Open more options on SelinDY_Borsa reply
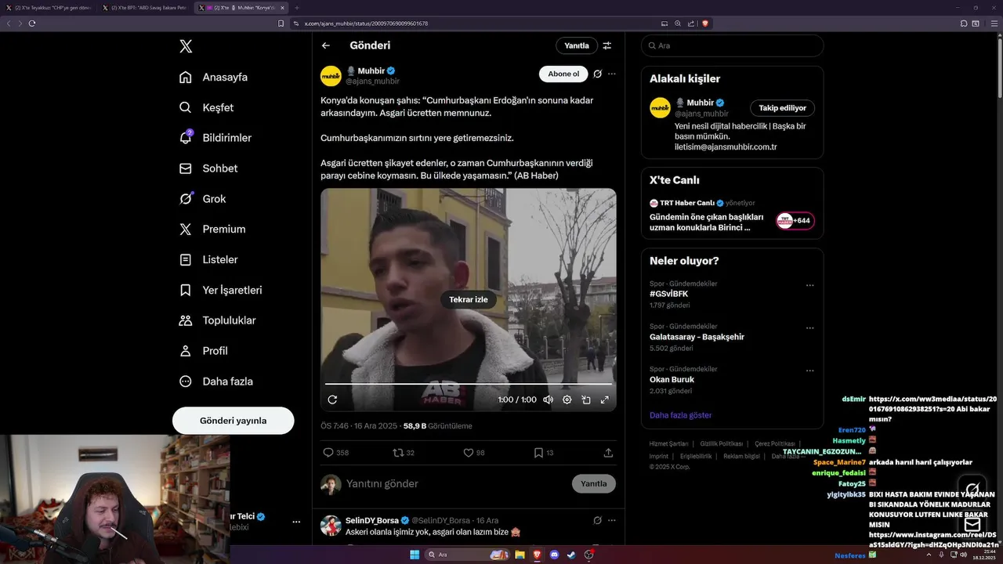 point(612,520)
